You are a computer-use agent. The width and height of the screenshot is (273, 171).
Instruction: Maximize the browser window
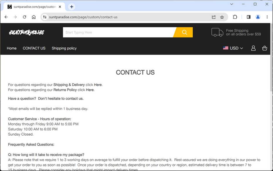(255, 4)
